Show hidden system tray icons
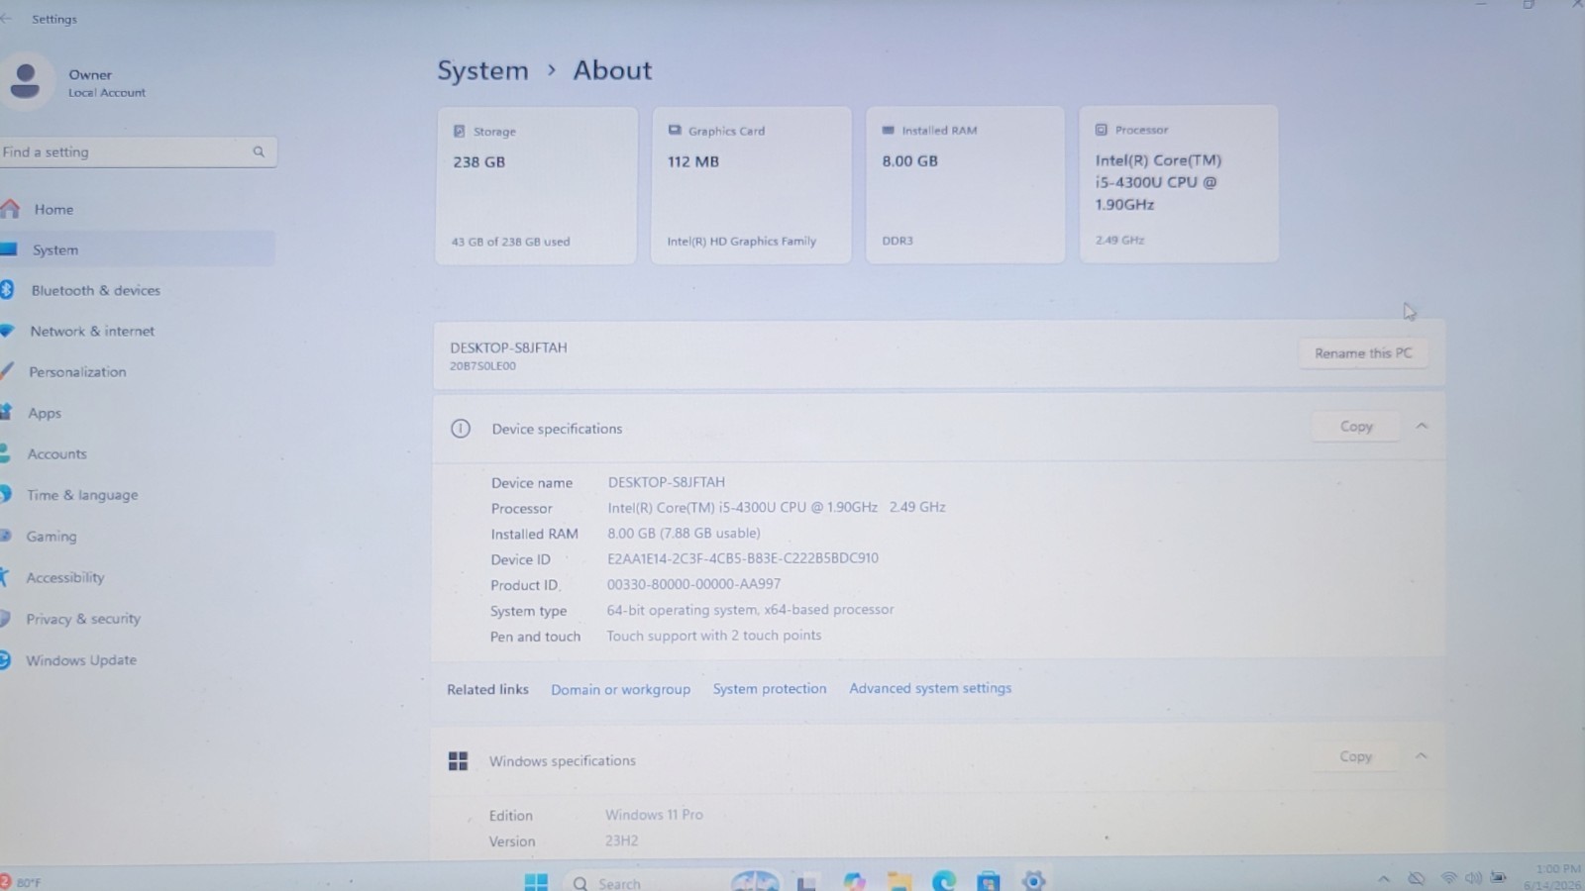Screen dimensions: 1585x891 coord(1384,878)
